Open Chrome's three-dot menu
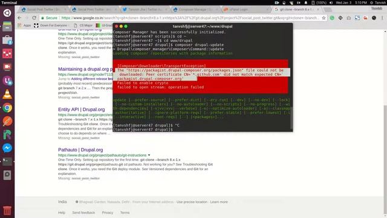This screenshot has height=218, width=387. coord(382,18)
